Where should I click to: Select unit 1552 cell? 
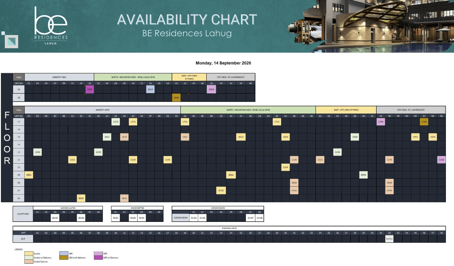click(x=416, y=137)
